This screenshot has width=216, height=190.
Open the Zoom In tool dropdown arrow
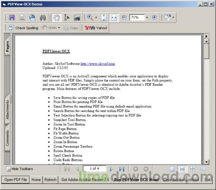(x=96, y=18)
